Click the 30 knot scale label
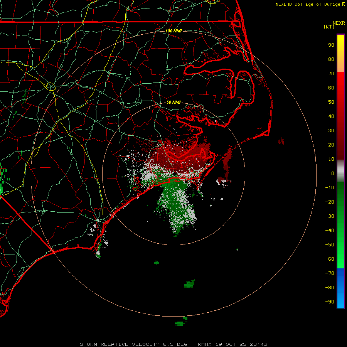The width and height of the screenshot is (347, 347). [331, 131]
